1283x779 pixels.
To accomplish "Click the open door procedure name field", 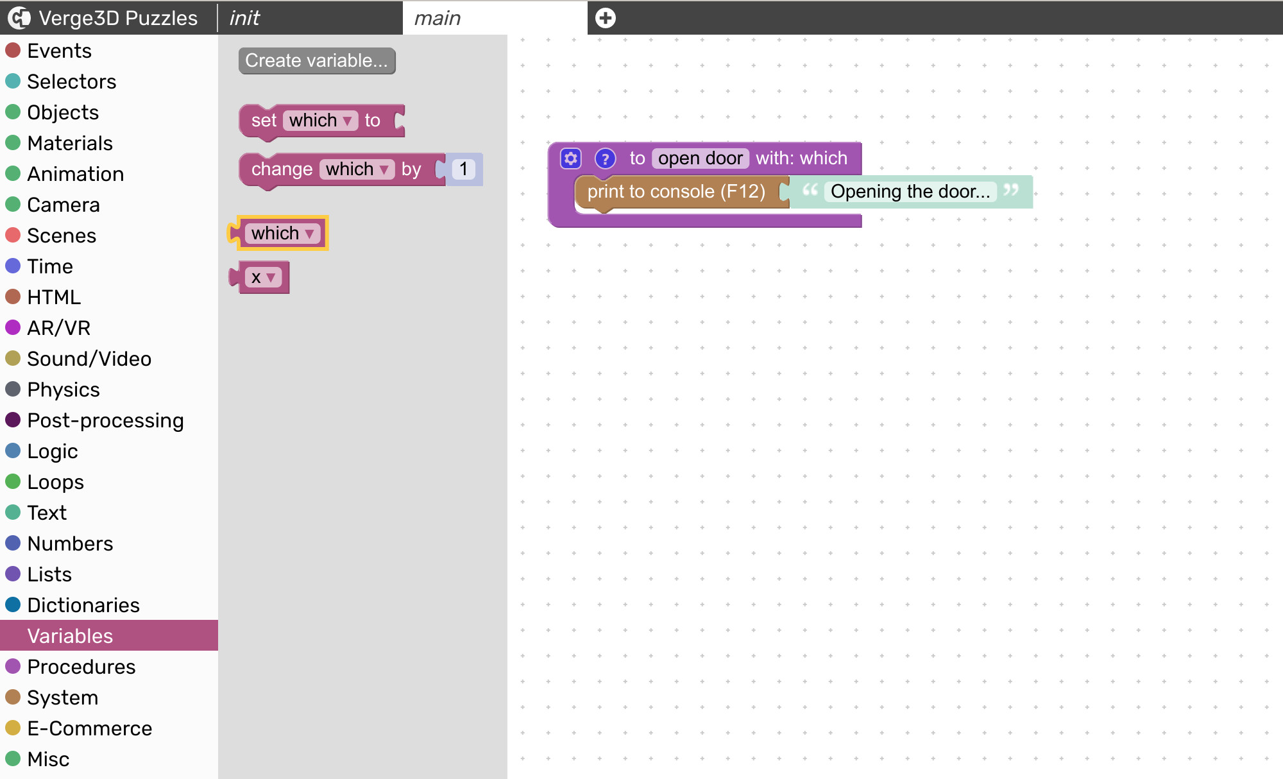I will coord(700,158).
